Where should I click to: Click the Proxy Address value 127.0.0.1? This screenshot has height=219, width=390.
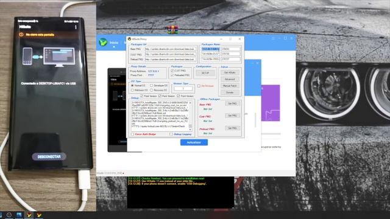point(154,71)
